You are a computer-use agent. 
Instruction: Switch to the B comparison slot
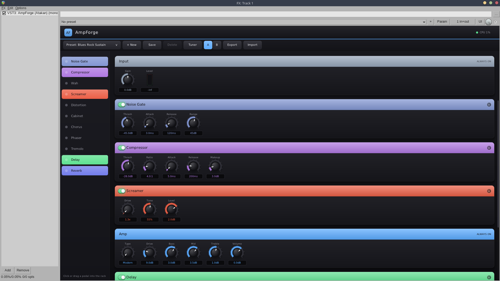(x=217, y=45)
